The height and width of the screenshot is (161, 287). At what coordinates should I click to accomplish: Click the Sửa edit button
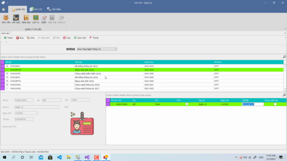click(x=30, y=38)
